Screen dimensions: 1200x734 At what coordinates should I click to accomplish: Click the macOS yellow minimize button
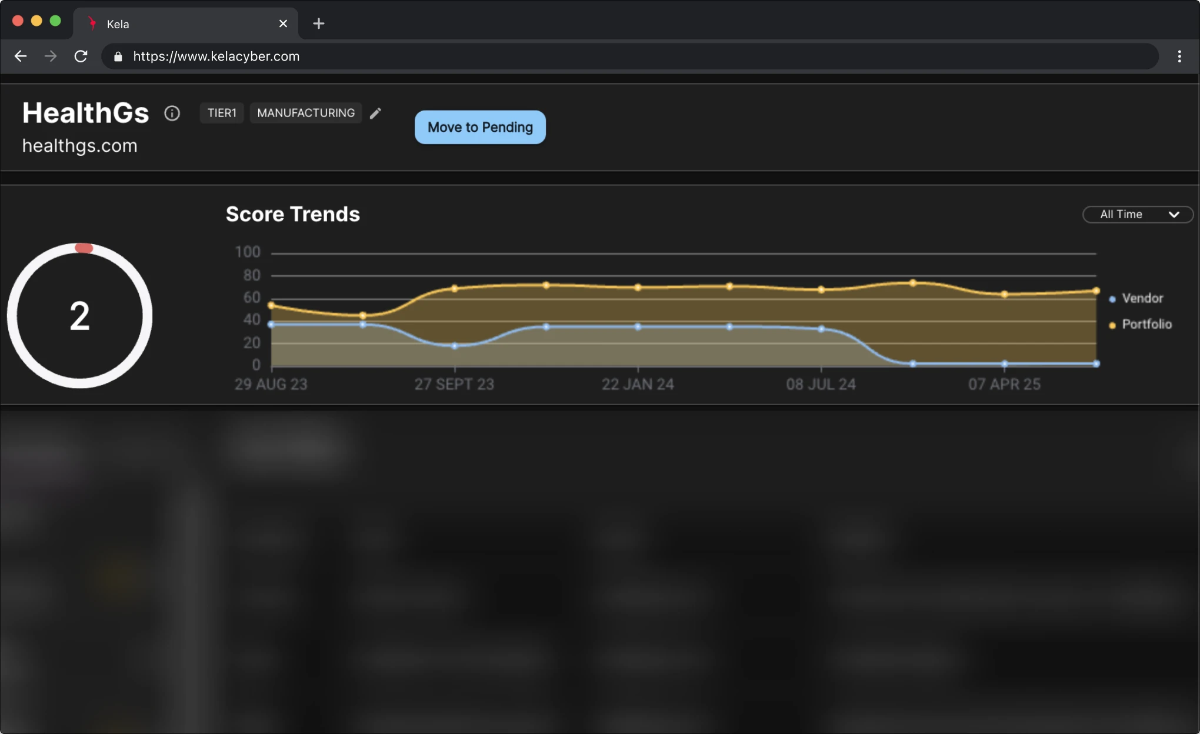pyautogui.click(x=36, y=21)
